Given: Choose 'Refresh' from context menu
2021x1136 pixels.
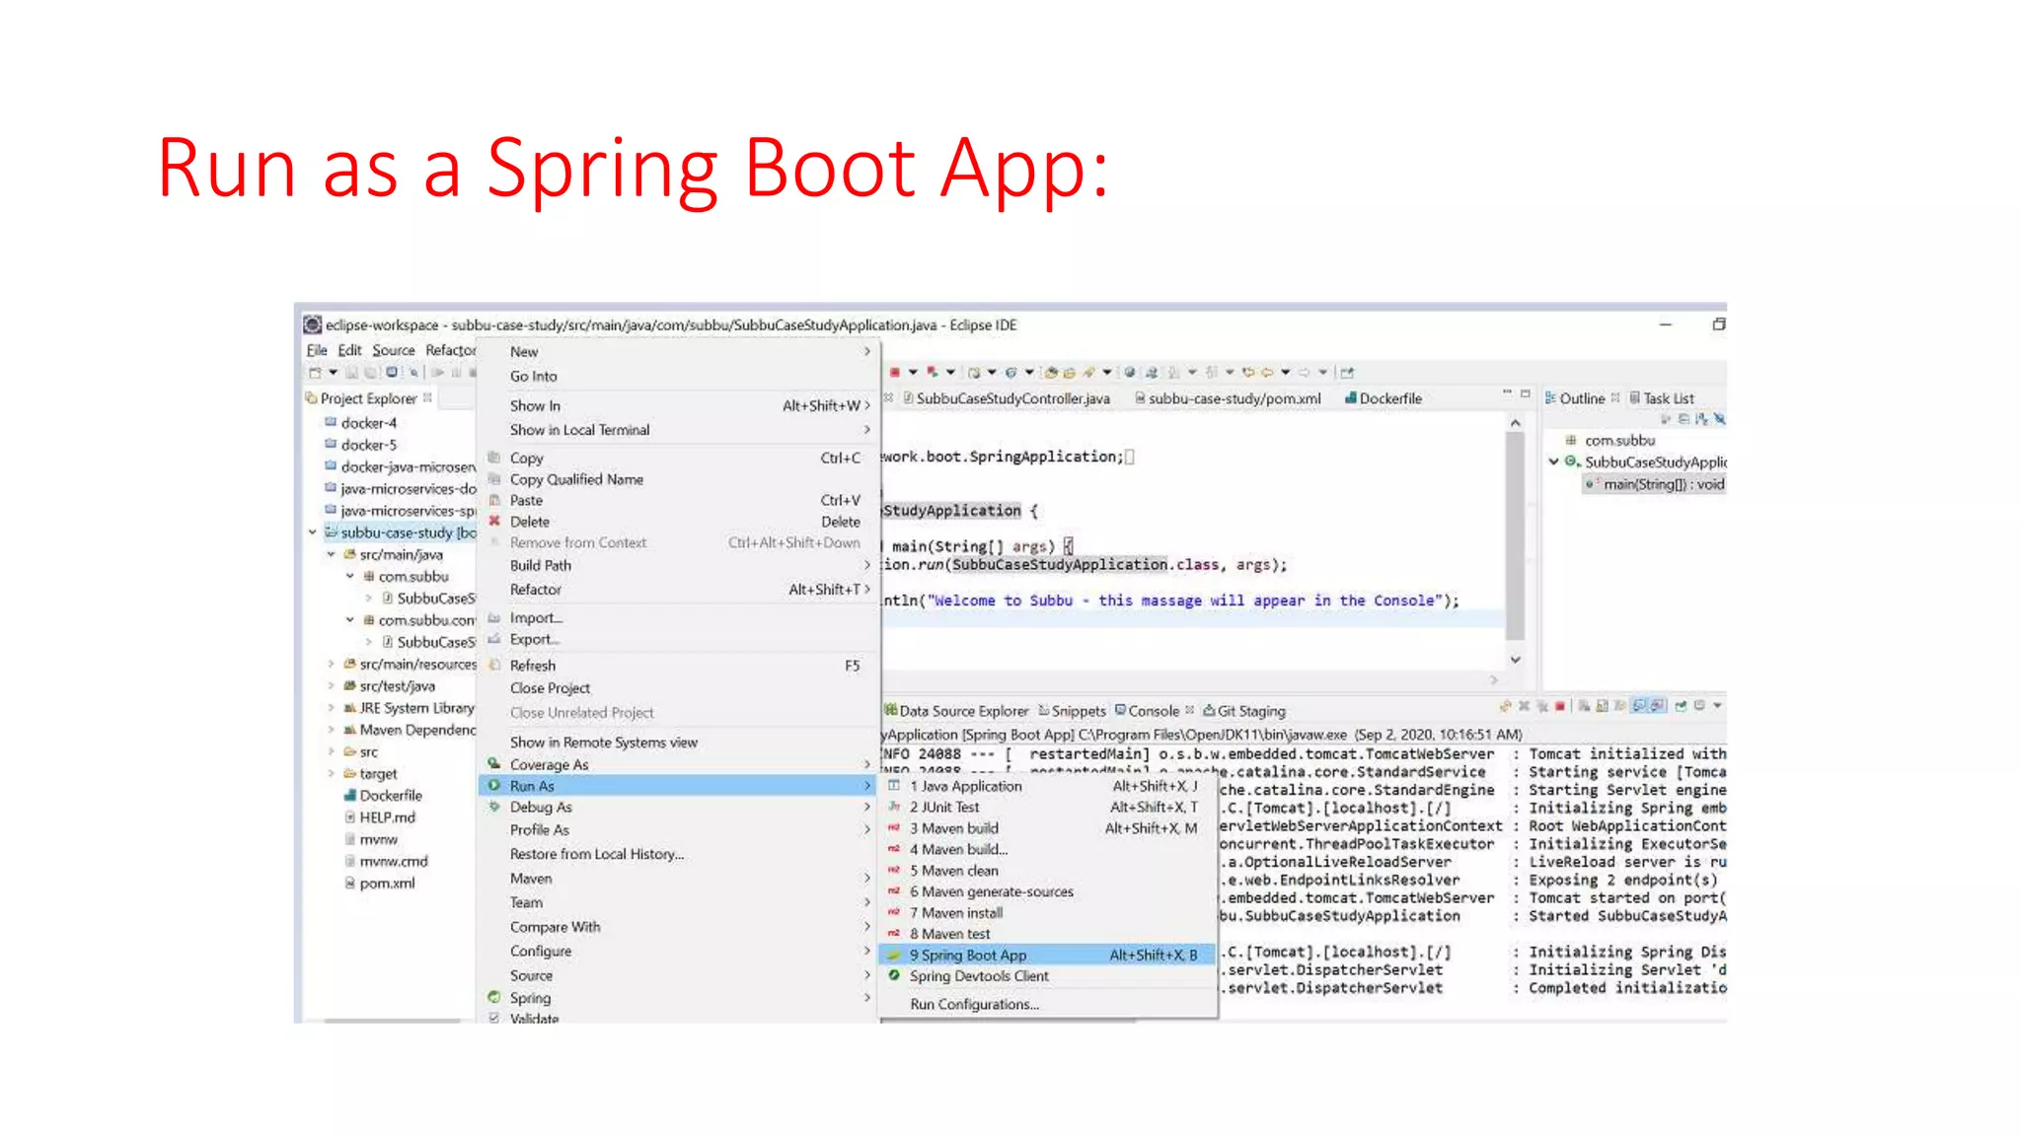Looking at the screenshot, I should (679, 666).
